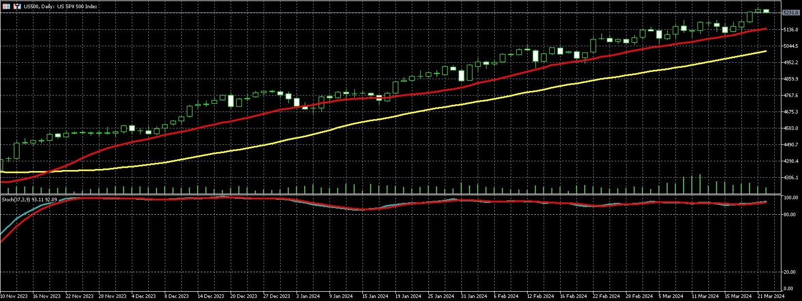The width and height of the screenshot is (802, 301).
Task: Click the 4583.0 price scale label
Action: [x=790, y=128]
